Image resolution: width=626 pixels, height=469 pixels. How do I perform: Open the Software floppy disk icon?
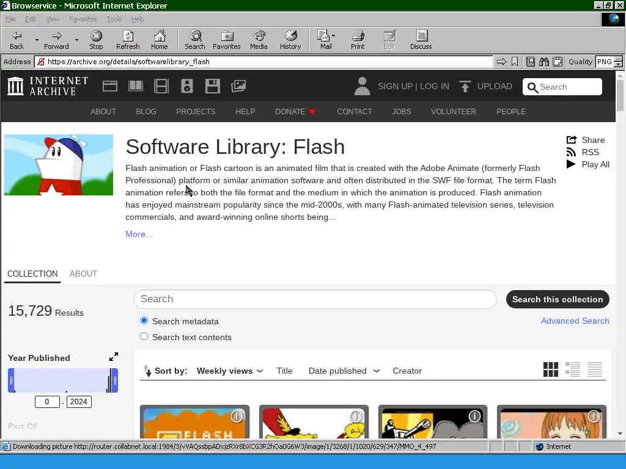point(212,86)
